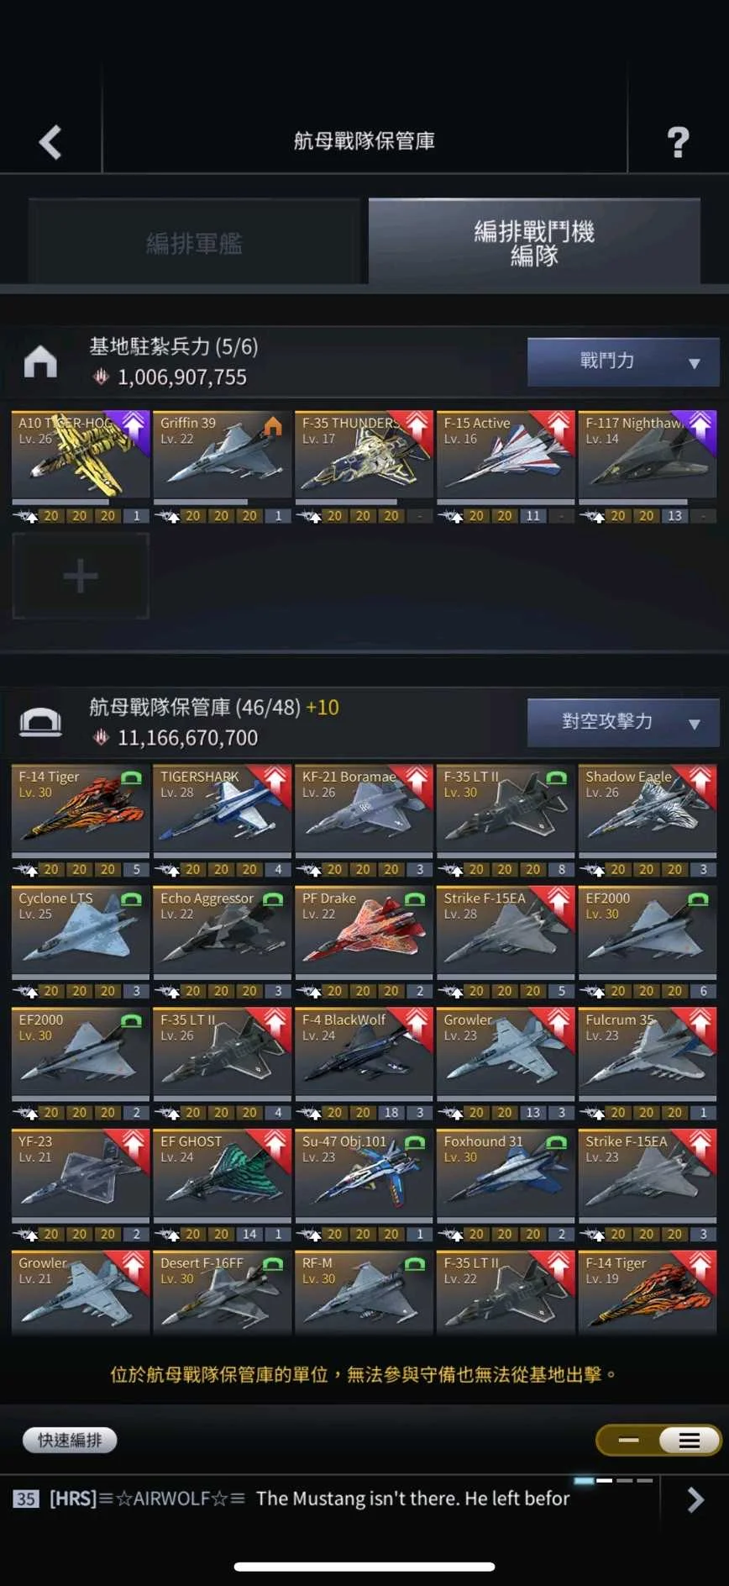
Task: Tap the base garrison house icon
Action: pyautogui.click(x=40, y=361)
